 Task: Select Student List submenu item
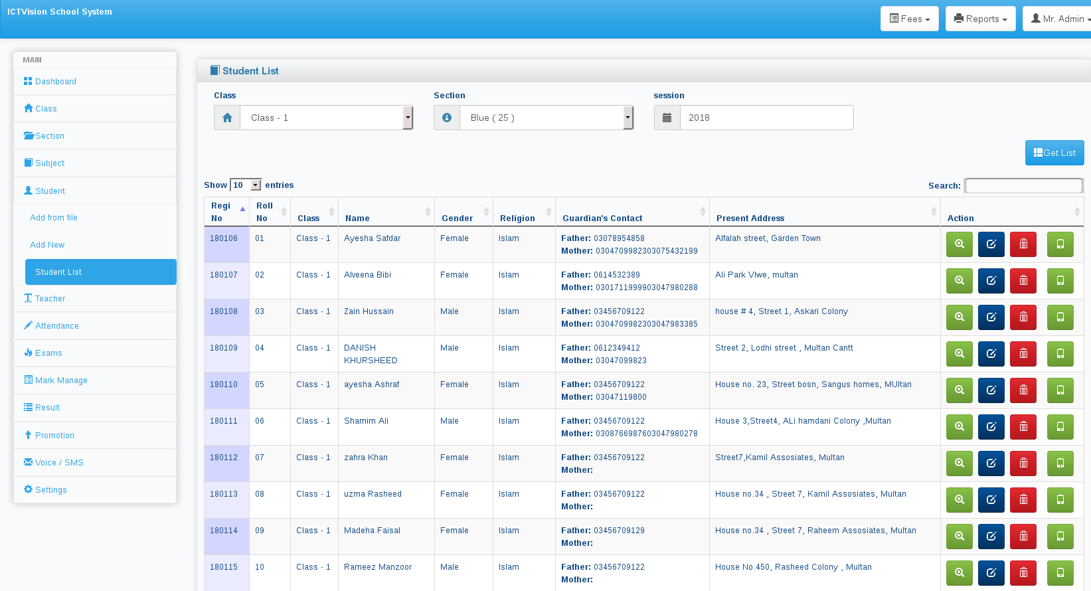click(101, 272)
